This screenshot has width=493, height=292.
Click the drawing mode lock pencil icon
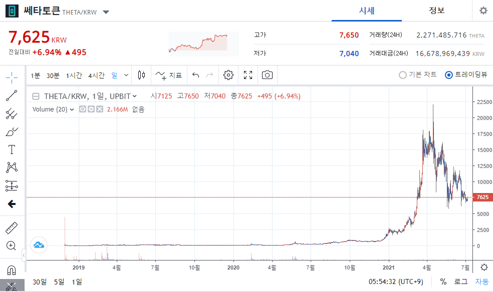click(x=12, y=286)
